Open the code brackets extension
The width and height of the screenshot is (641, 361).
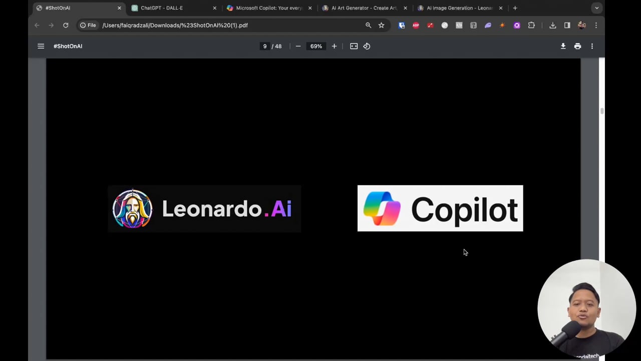tap(459, 25)
